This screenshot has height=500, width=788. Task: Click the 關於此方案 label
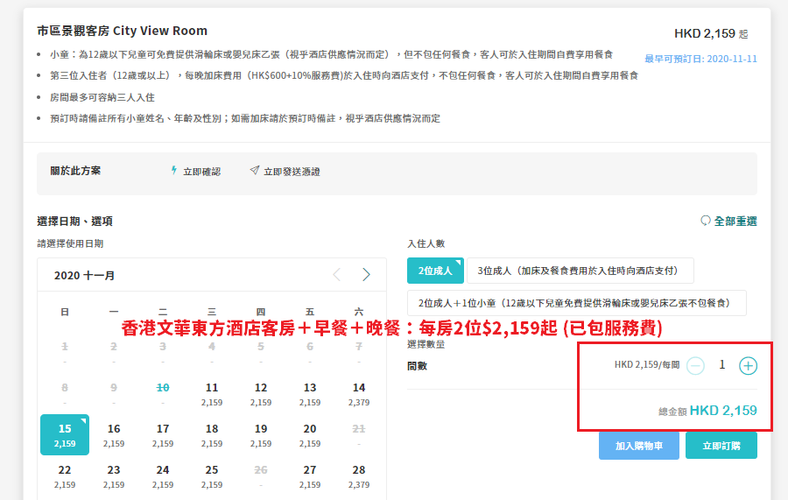click(75, 171)
